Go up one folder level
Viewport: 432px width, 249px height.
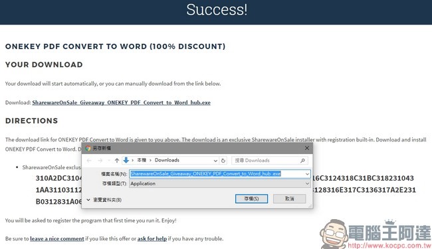click(x=117, y=161)
